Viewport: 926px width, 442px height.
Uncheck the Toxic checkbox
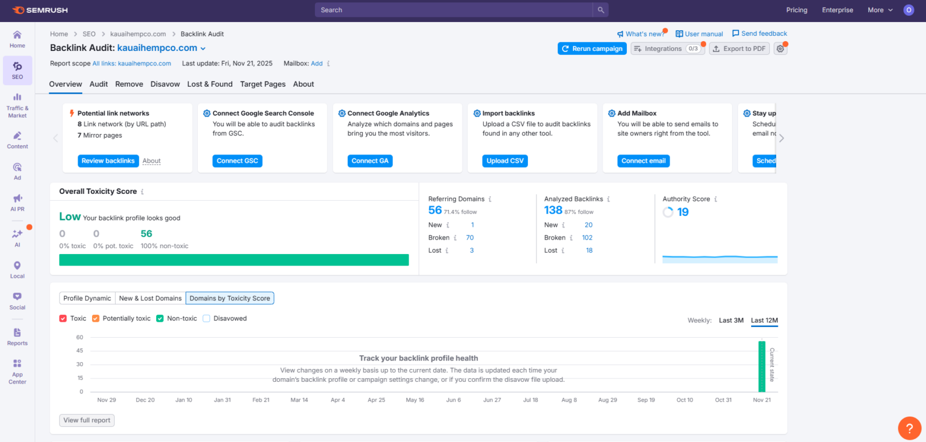click(63, 318)
